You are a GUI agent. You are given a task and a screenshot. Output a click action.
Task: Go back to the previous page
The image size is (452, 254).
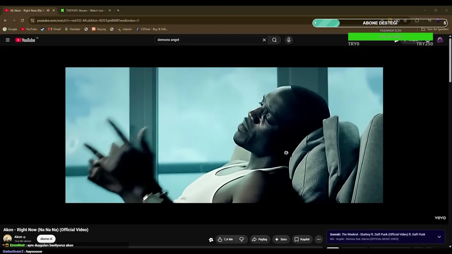pos(5,20)
